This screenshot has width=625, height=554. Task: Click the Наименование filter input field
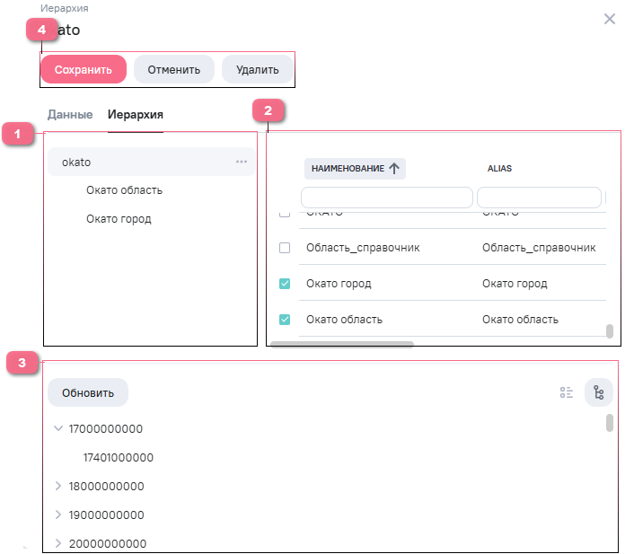[386, 197]
